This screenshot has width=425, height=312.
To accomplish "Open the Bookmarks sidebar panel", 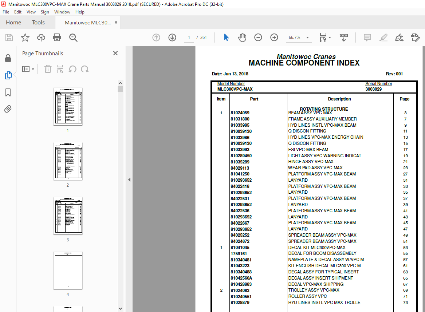I will 8,92.
